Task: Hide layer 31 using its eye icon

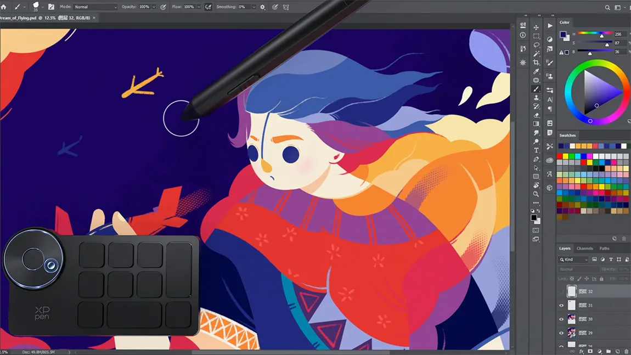Action: (x=561, y=306)
